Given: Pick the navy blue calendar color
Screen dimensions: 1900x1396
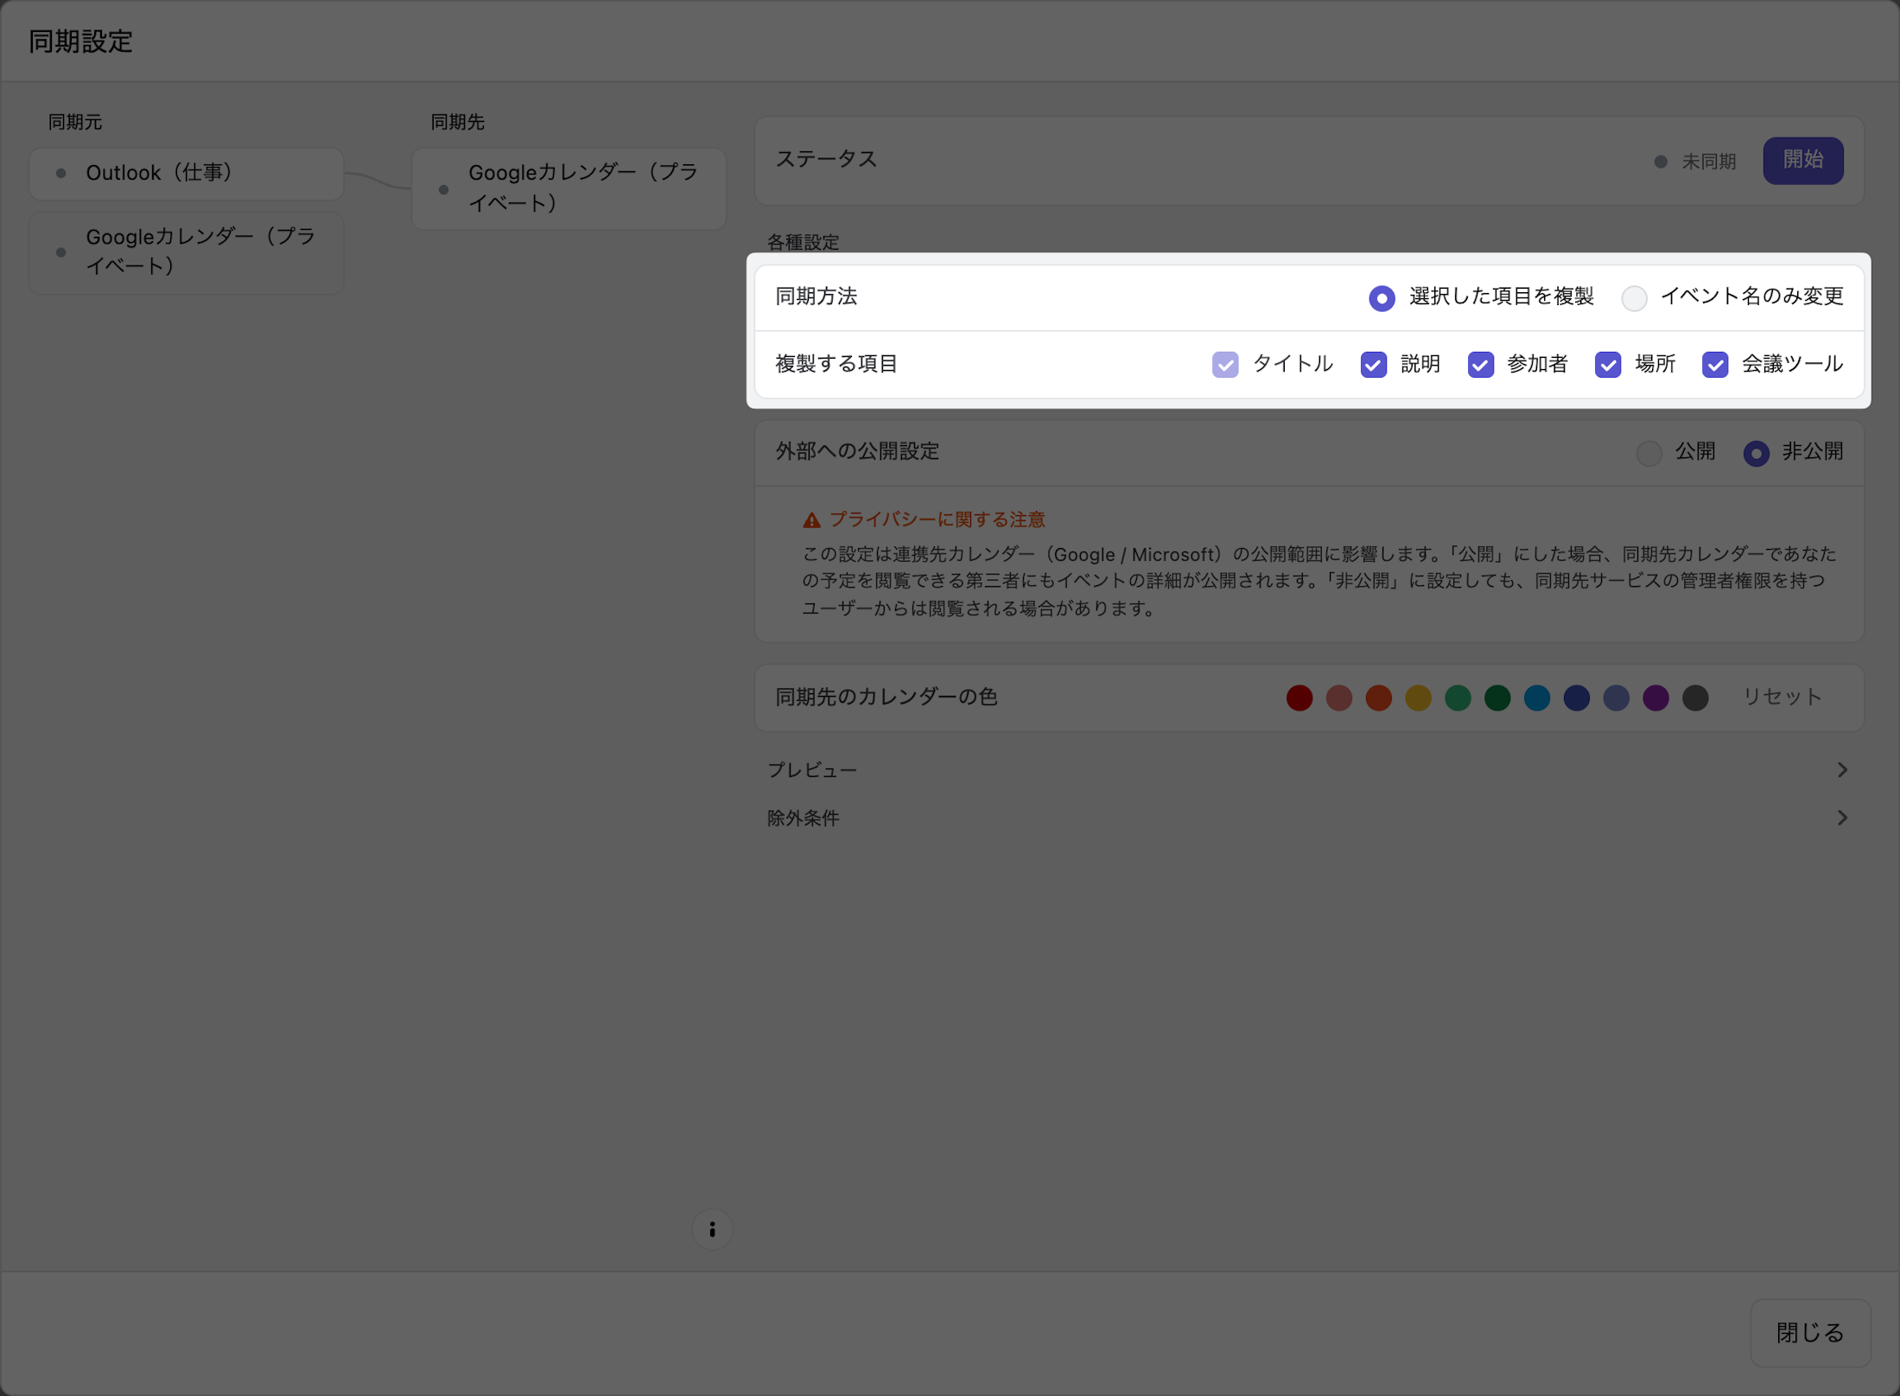Looking at the screenshot, I should coord(1576,698).
